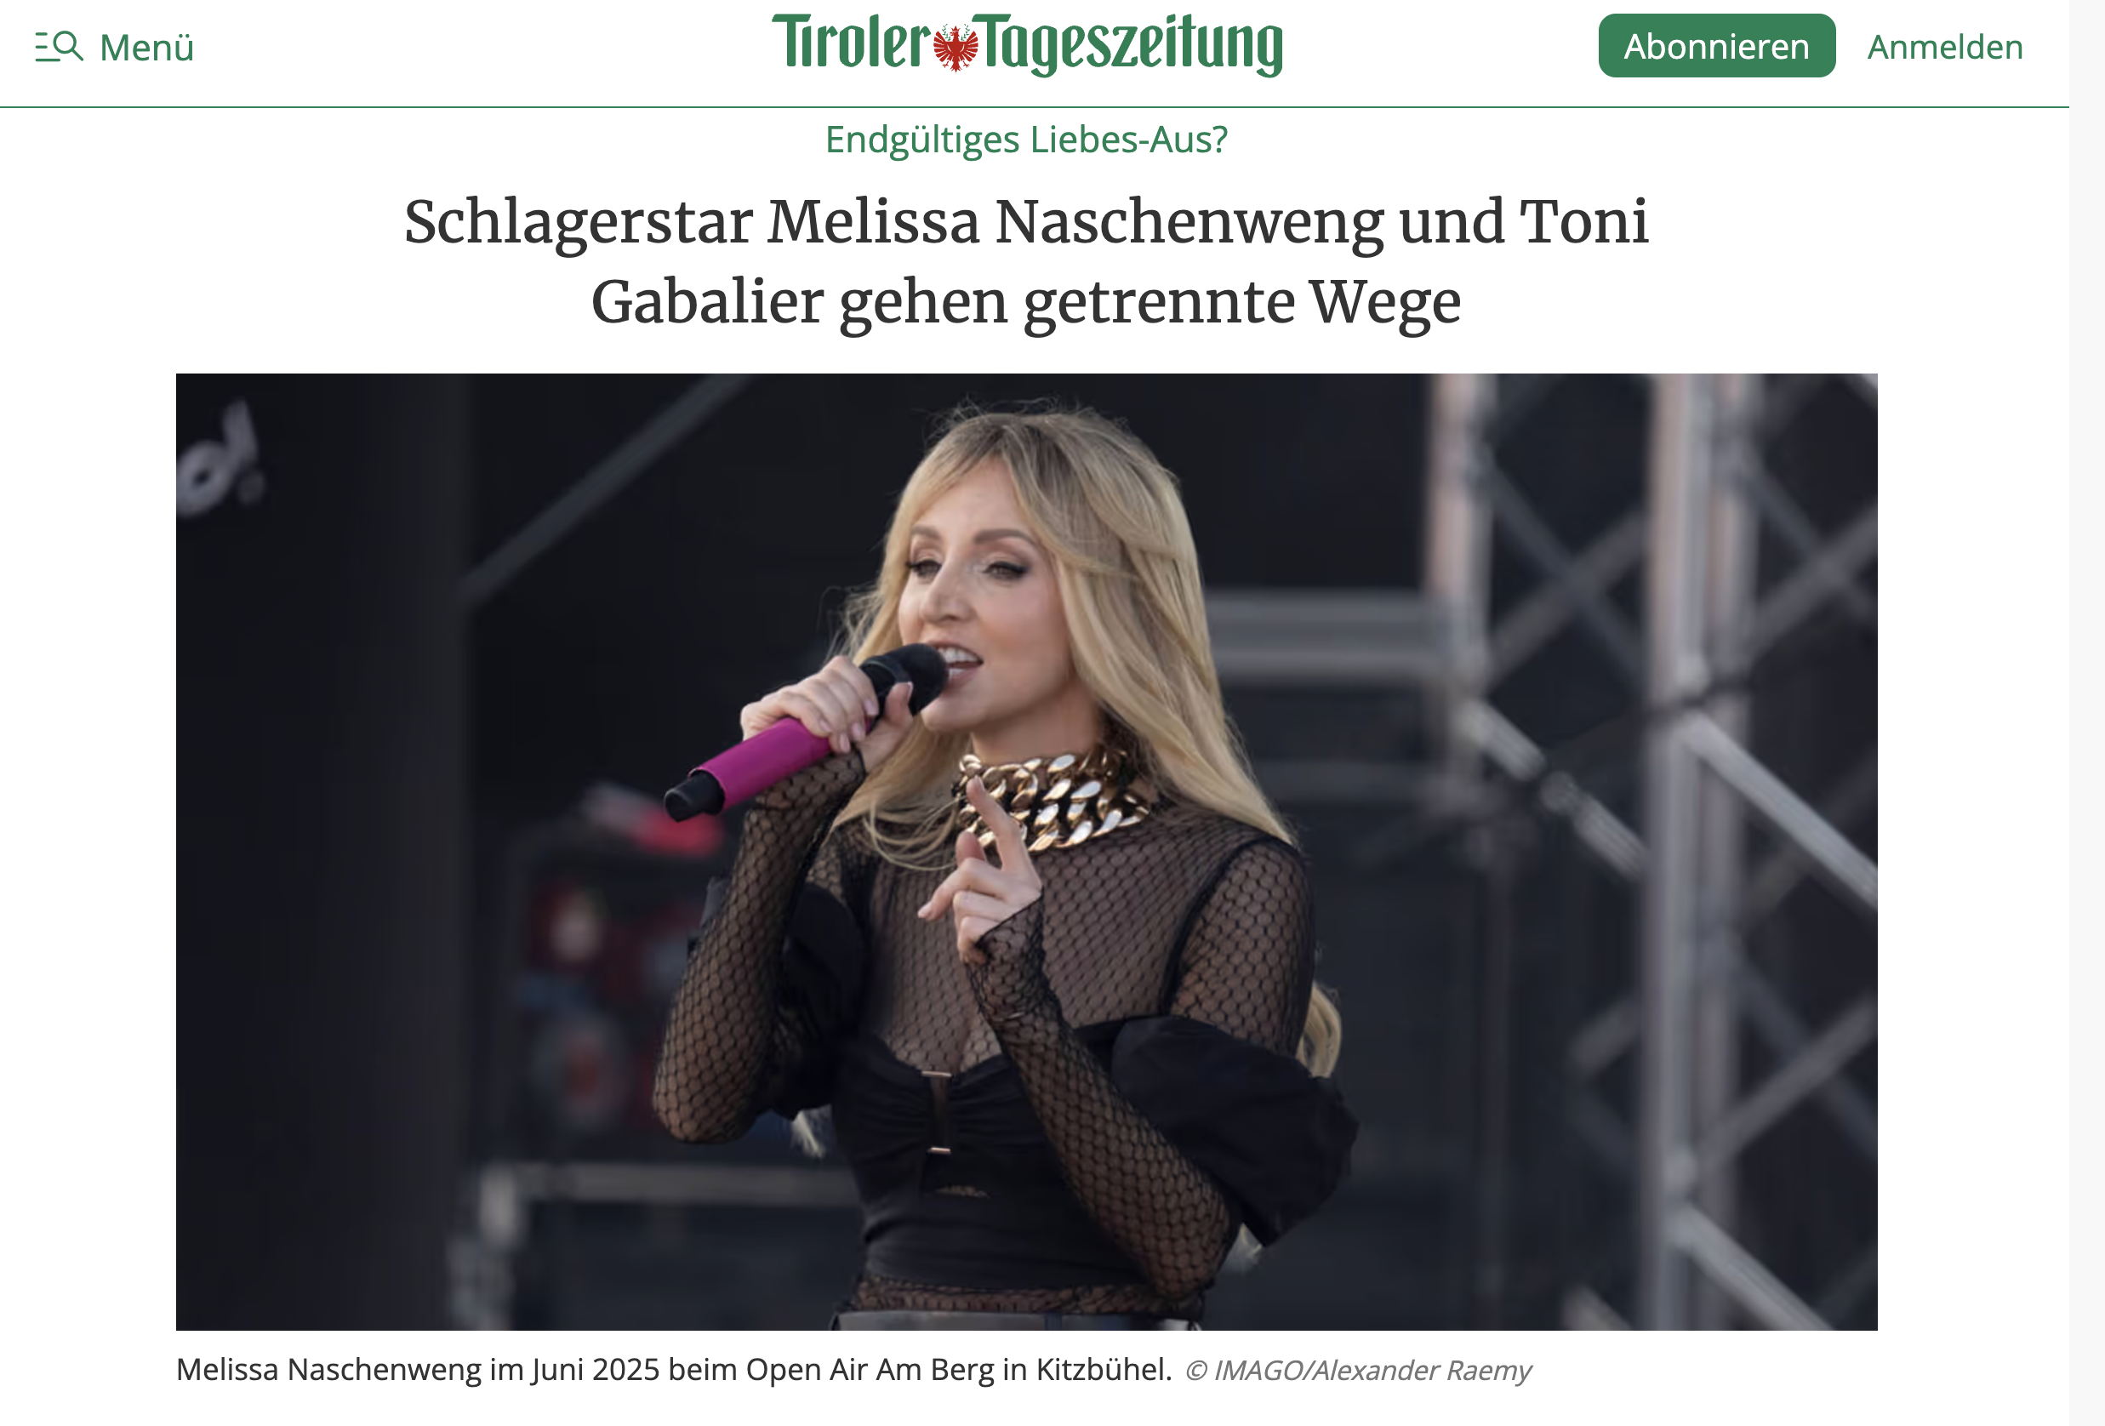Open the menu search icon
Viewport: 2105px width, 1426px height.
click(x=59, y=46)
